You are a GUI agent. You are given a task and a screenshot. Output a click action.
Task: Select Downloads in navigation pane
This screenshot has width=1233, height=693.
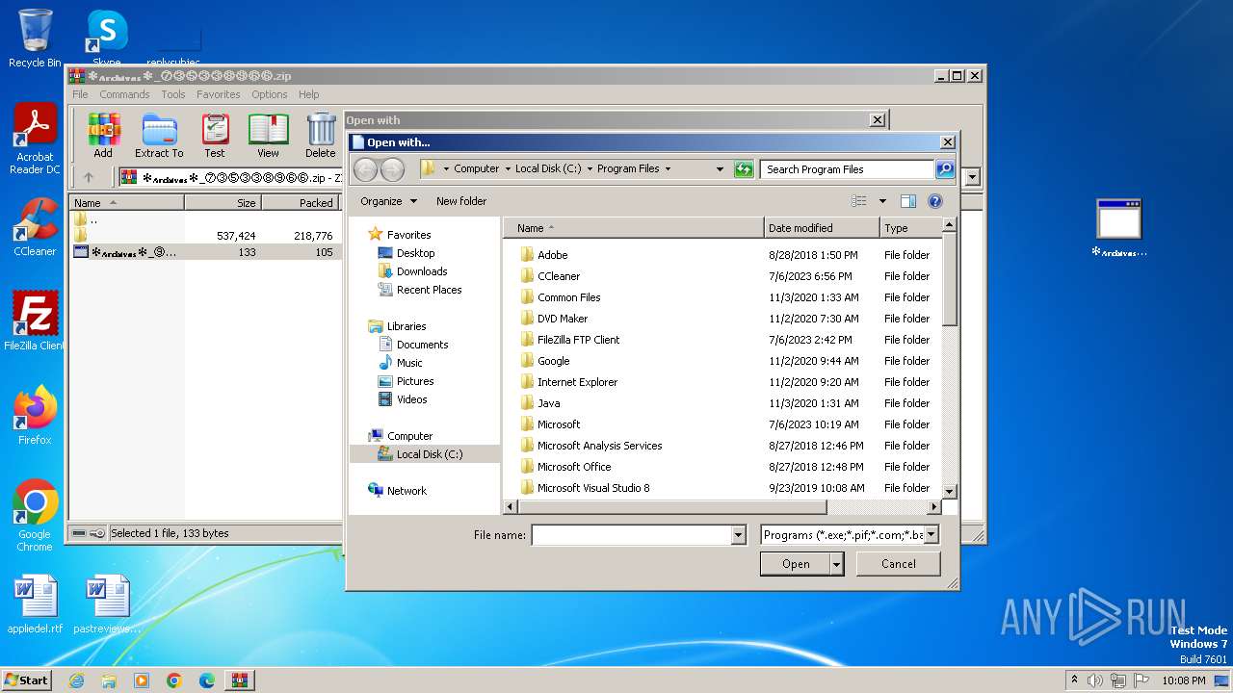422,271
